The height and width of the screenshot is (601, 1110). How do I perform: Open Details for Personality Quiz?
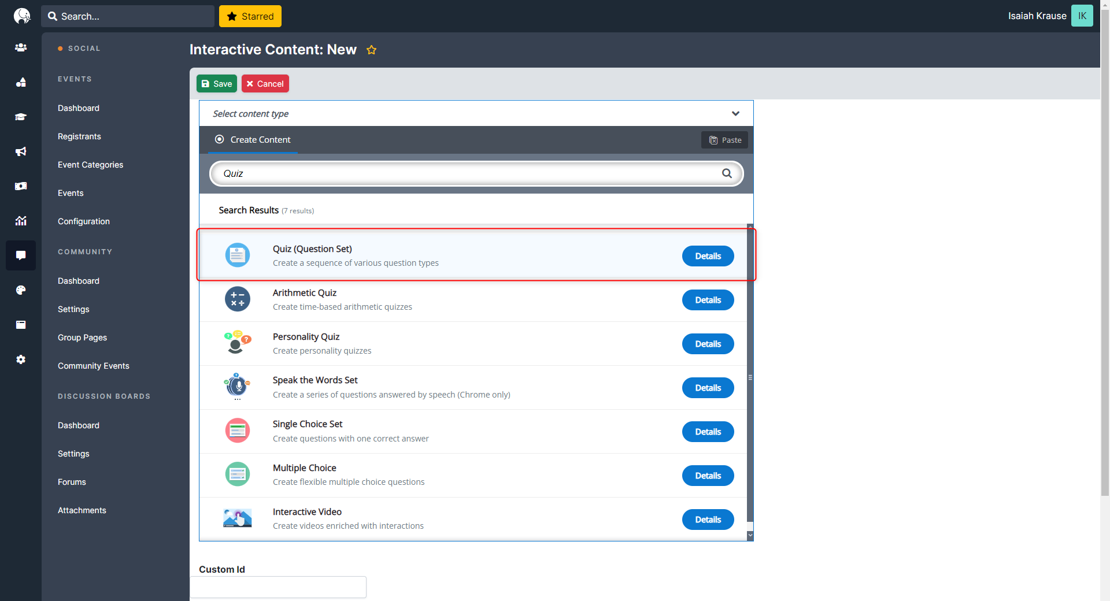tap(708, 344)
